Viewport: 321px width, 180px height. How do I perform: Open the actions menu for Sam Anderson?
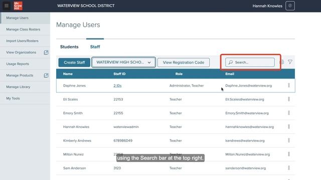[x=289, y=168]
